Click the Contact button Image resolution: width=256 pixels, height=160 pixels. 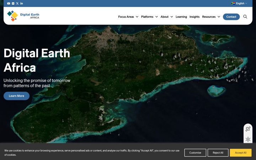coord(231,17)
